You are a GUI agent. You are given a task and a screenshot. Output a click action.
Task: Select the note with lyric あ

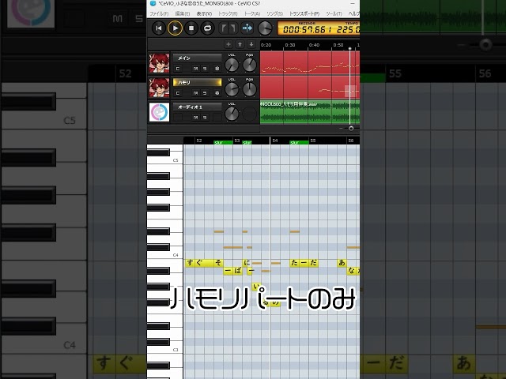[342, 263]
